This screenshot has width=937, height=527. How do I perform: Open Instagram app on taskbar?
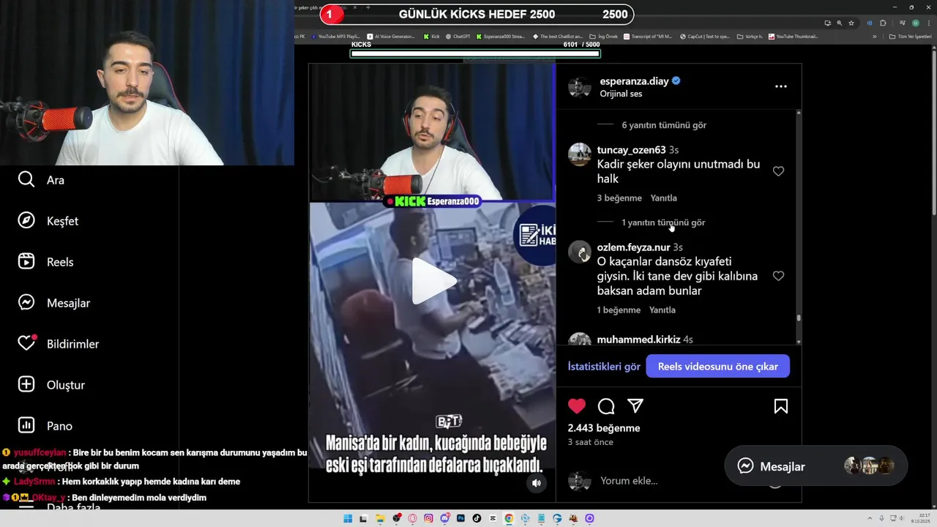pyautogui.click(x=428, y=518)
